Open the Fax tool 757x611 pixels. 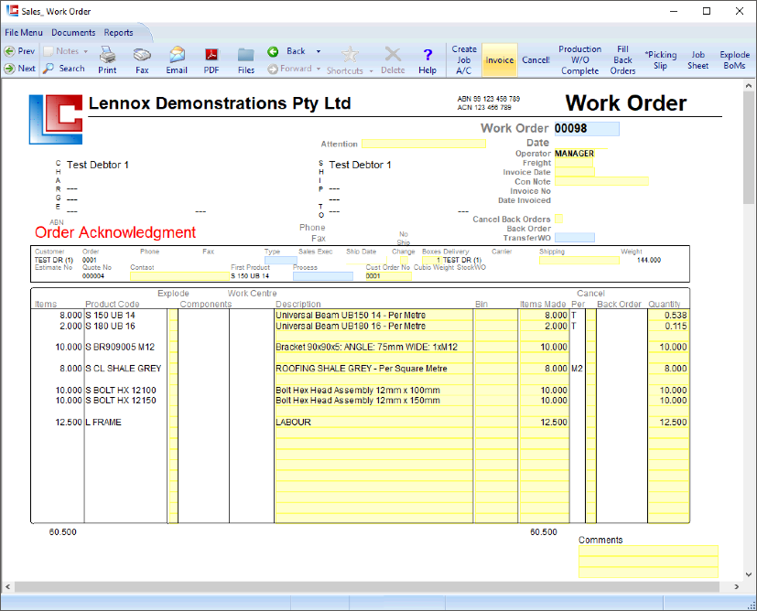[142, 59]
